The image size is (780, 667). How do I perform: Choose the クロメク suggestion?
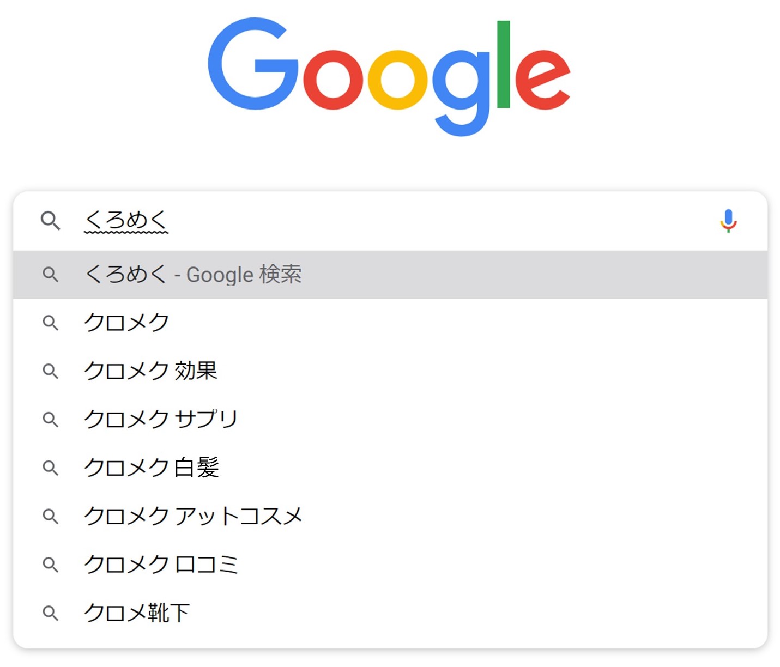point(390,323)
